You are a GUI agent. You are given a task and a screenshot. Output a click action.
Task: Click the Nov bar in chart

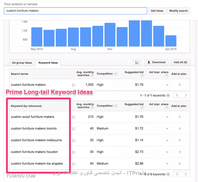click(x=110, y=35)
